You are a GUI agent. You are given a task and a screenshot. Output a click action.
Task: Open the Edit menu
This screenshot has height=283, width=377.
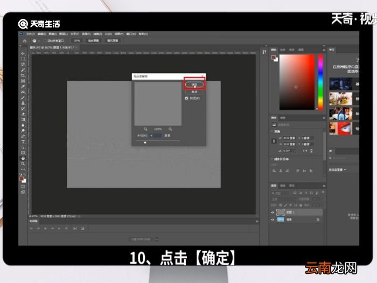click(x=41, y=34)
